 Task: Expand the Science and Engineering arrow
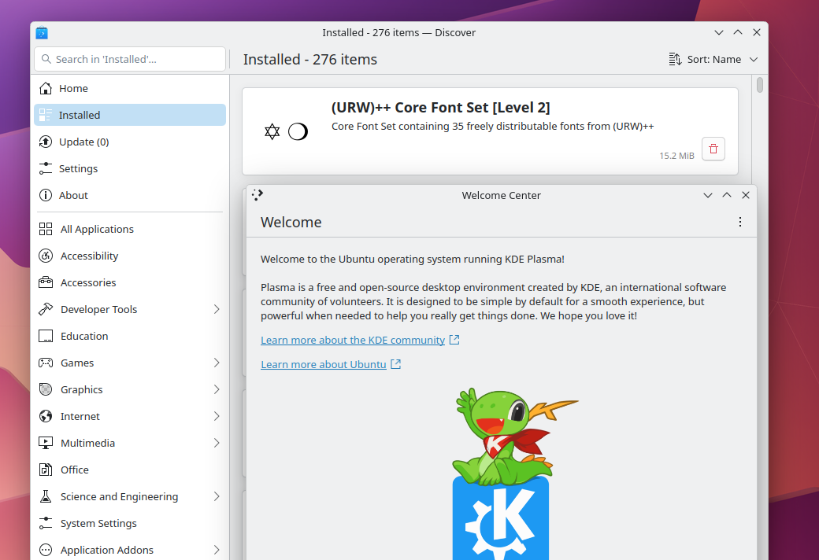pyautogui.click(x=217, y=496)
